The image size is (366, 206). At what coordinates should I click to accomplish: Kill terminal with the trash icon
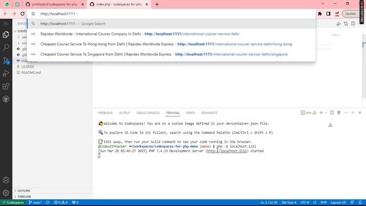point(339,113)
